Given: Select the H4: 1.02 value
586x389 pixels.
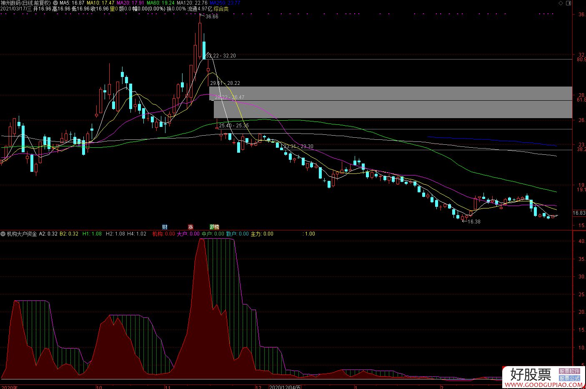Looking at the screenshot, I should coord(137,234).
